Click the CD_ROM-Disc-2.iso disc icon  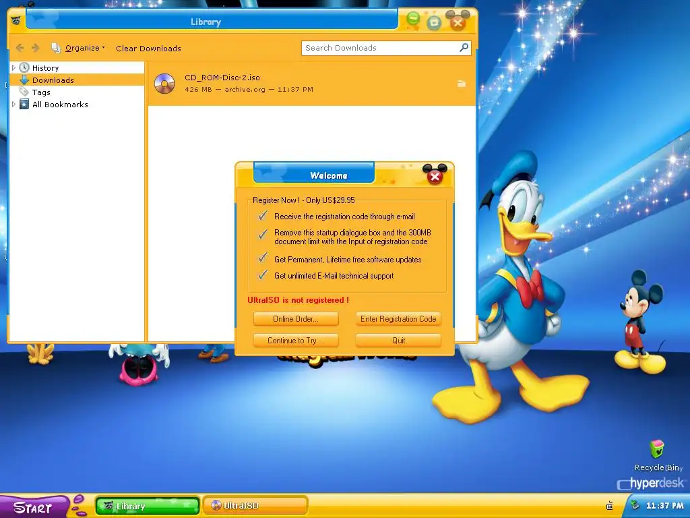point(164,83)
